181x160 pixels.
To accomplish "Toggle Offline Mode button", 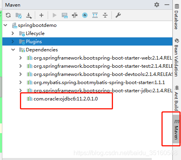I will [x=75, y=15].
